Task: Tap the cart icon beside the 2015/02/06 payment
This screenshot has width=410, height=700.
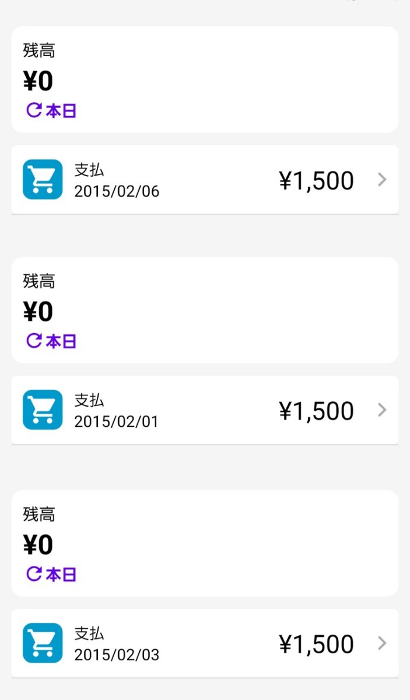Action: coord(43,180)
